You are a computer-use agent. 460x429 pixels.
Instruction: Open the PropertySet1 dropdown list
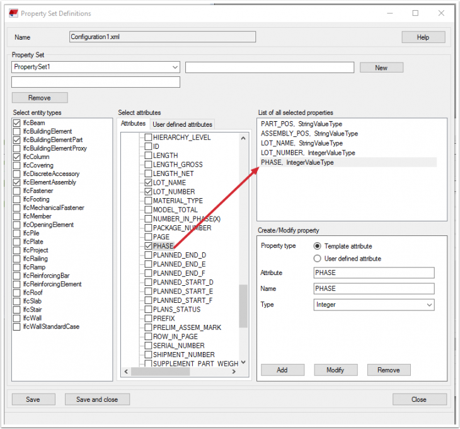(175, 67)
